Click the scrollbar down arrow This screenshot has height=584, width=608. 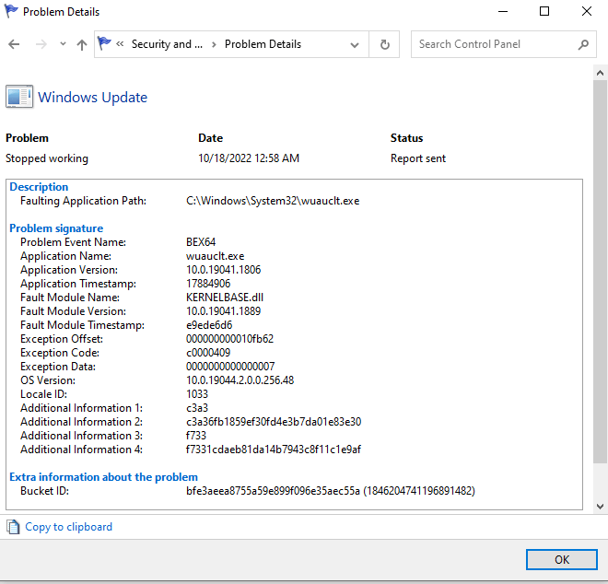pyautogui.click(x=600, y=506)
